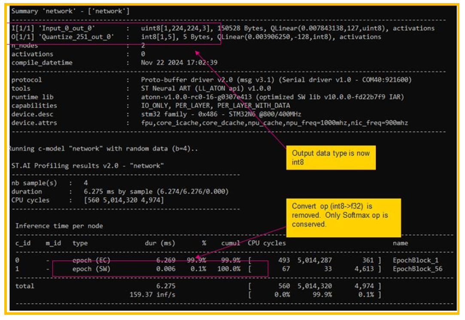Click the "Output data type is now int8" note
Screen dimensions: 465x320
pos(331,158)
